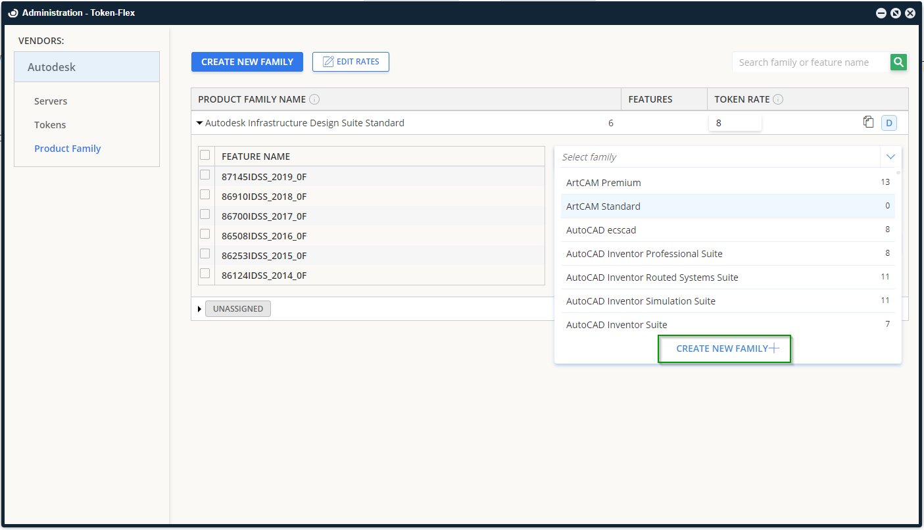Click the copy icon in the family row
The height and width of the screenshot is (530, 924).
point(868,122)
